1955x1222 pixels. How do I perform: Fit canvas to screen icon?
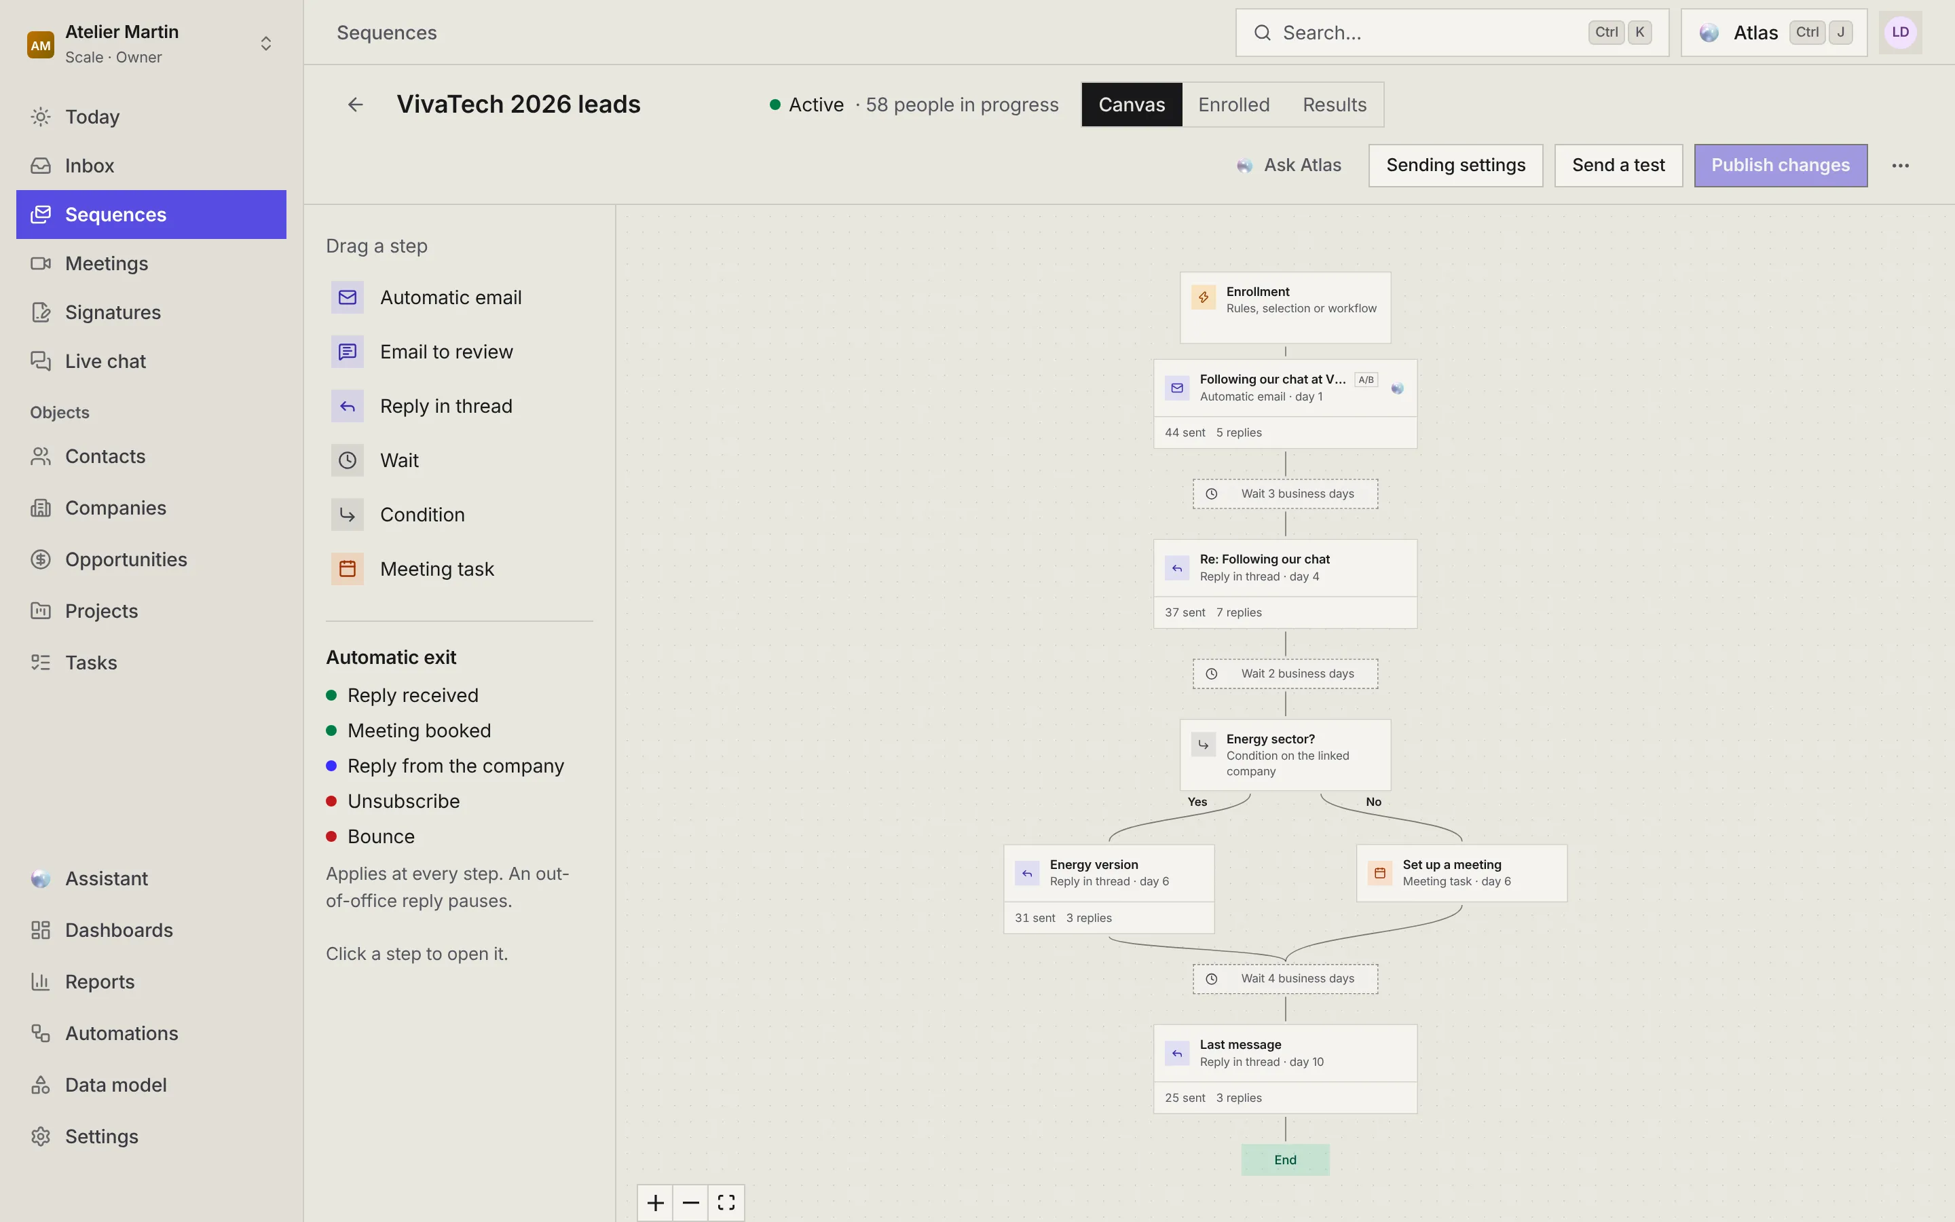click(x=726, y=1202)
